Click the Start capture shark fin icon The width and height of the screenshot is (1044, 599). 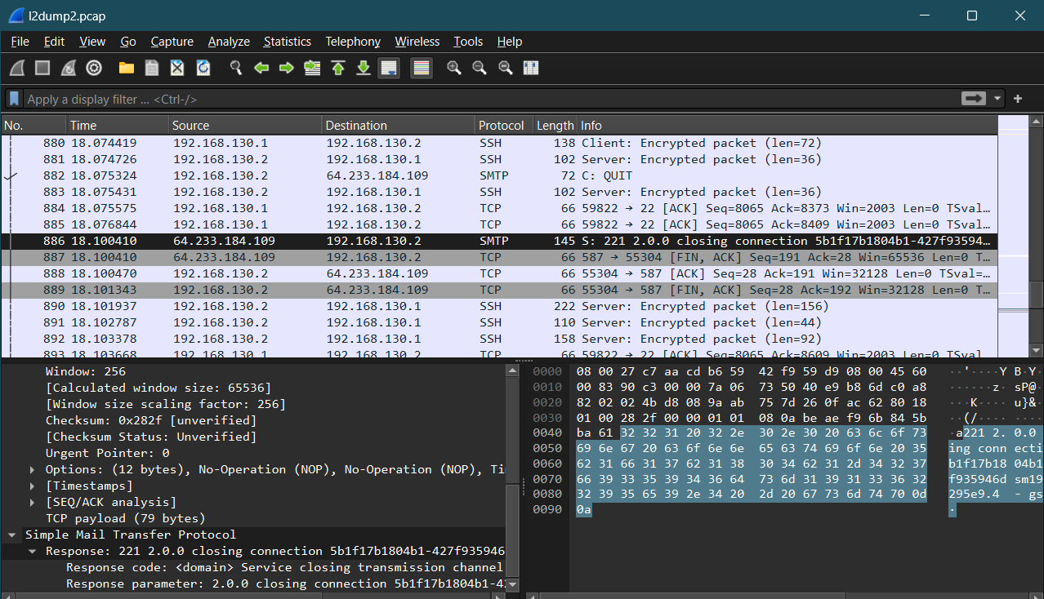coord(17,69)
